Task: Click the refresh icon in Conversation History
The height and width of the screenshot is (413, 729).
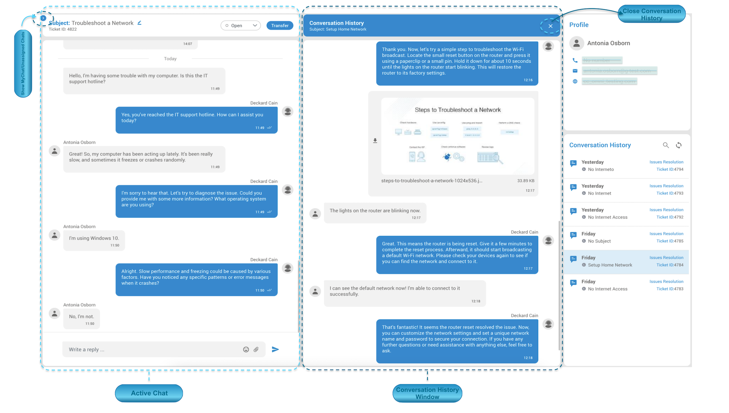Action: point(678,145)
